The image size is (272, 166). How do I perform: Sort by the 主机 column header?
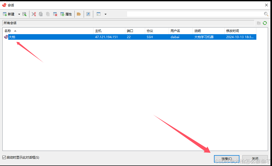coord(109,31)
